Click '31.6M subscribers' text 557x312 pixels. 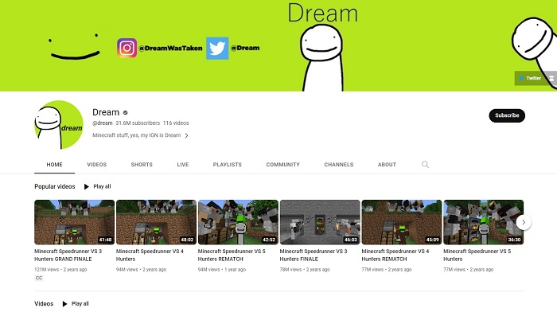(x=138, y=123)
